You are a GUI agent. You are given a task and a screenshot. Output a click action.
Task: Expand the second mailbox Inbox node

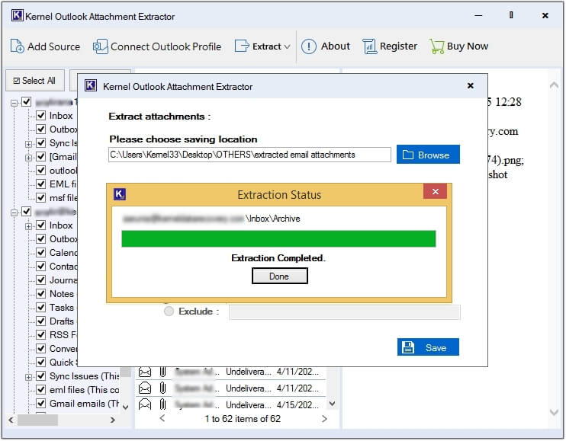pos(28,226)
